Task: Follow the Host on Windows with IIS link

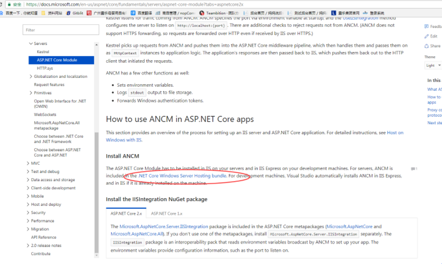Action: [x=395, y=133]
